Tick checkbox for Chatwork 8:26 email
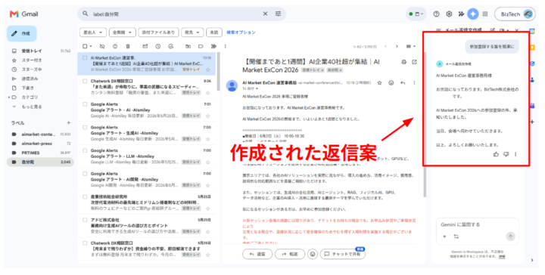Screen dimensions: 545x275 pyautogui.click(x=85, y=81)
